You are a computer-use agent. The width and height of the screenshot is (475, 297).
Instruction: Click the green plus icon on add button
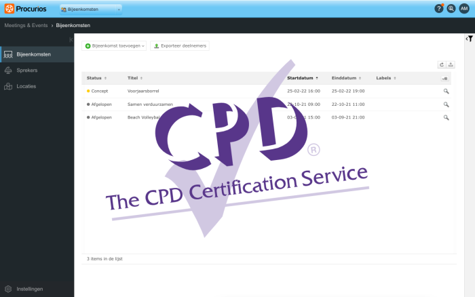click(x=88, y=46)
